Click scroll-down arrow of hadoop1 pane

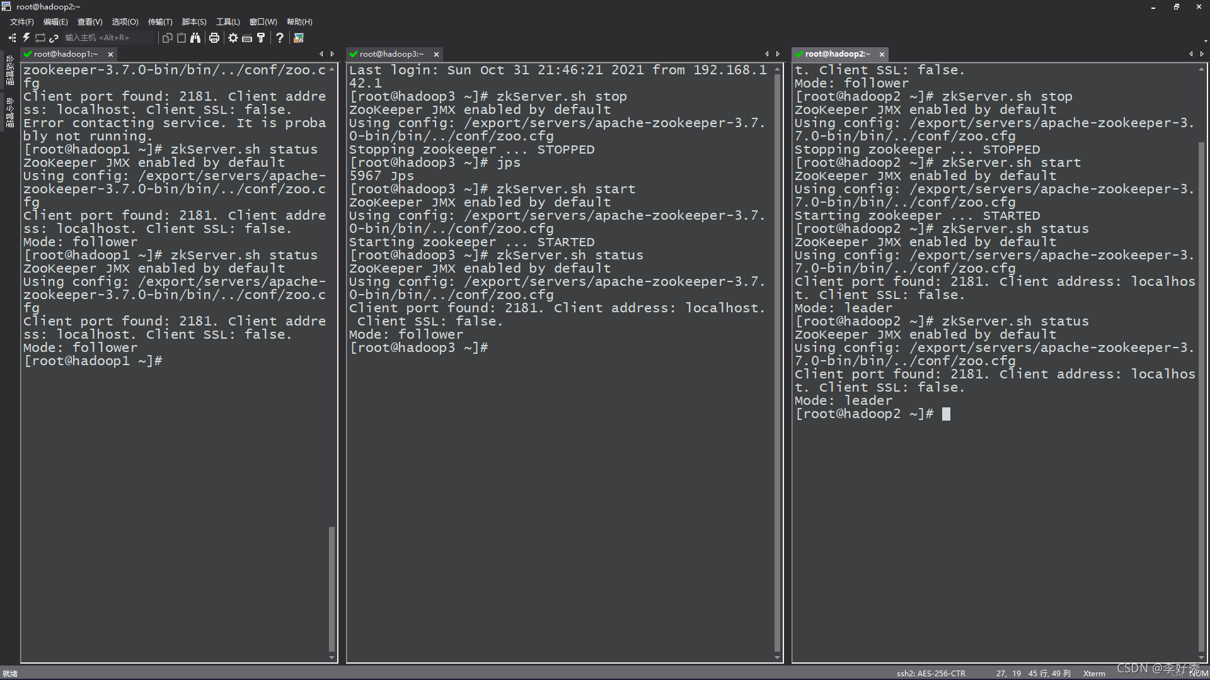pyautogui.click(x=331, y=658)
